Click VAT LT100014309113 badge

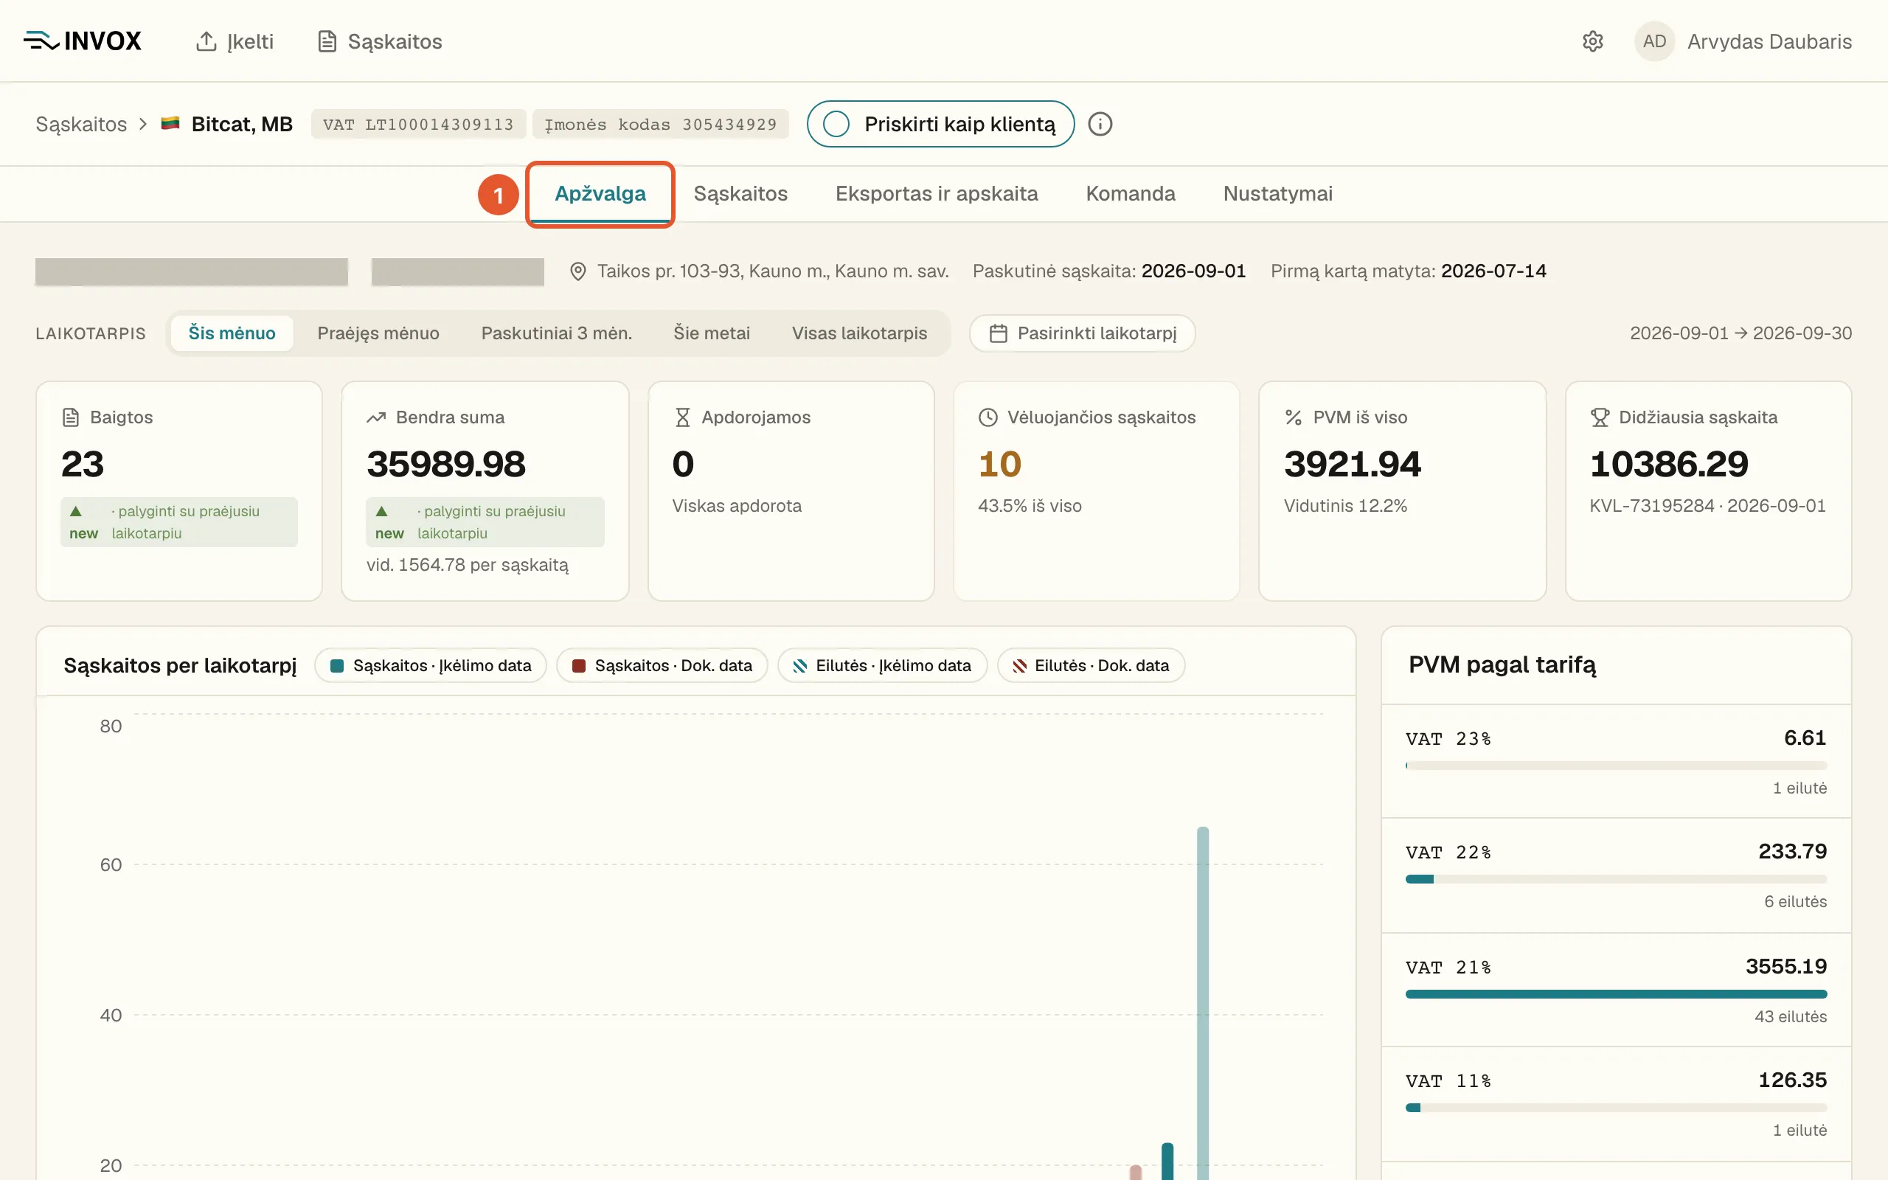coord(418,124)
